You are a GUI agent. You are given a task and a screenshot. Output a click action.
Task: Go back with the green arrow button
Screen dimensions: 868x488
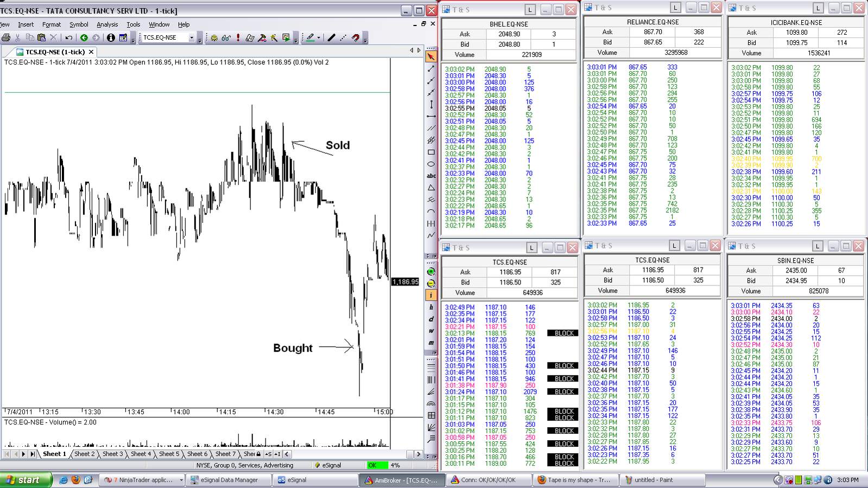click(84, 37)
